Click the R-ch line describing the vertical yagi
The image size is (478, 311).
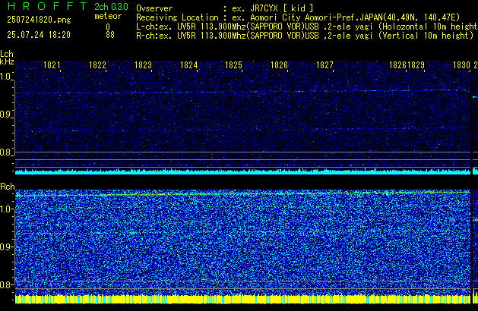[x=305, y=36]
